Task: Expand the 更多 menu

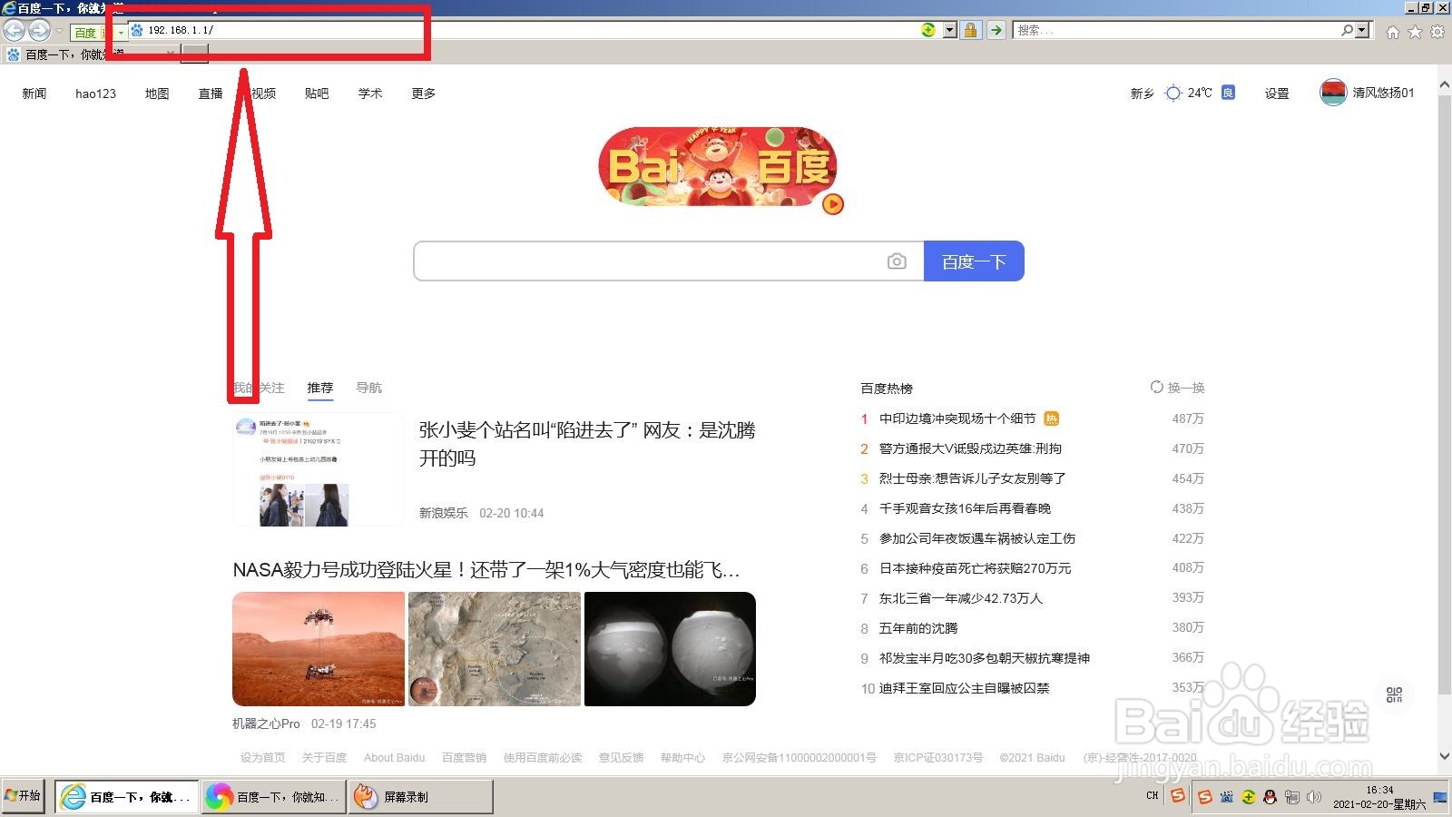Action: (424, 94)
